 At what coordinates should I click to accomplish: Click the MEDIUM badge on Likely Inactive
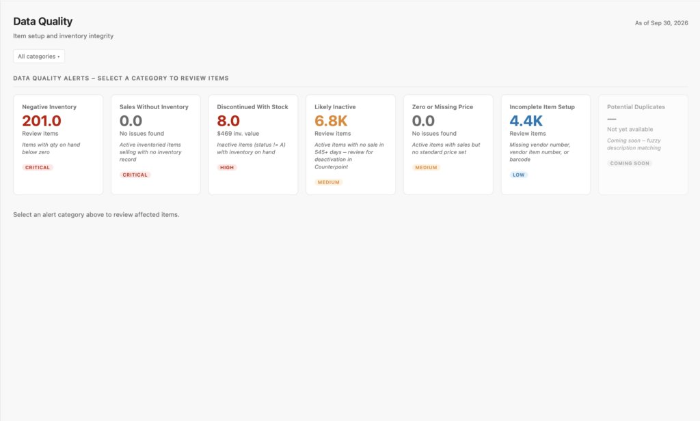(329, 182)
